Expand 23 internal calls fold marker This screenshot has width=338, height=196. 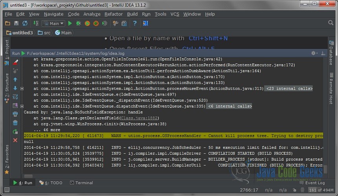pos(22,89)
